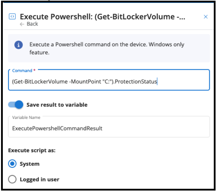The width and height of the screenshot is (218, 193).
Task: Go back via the Back link
Action: pos(32,24)
